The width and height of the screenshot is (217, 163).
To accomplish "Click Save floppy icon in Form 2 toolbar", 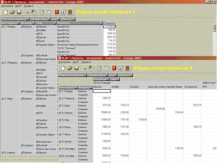I will (76, 68).
